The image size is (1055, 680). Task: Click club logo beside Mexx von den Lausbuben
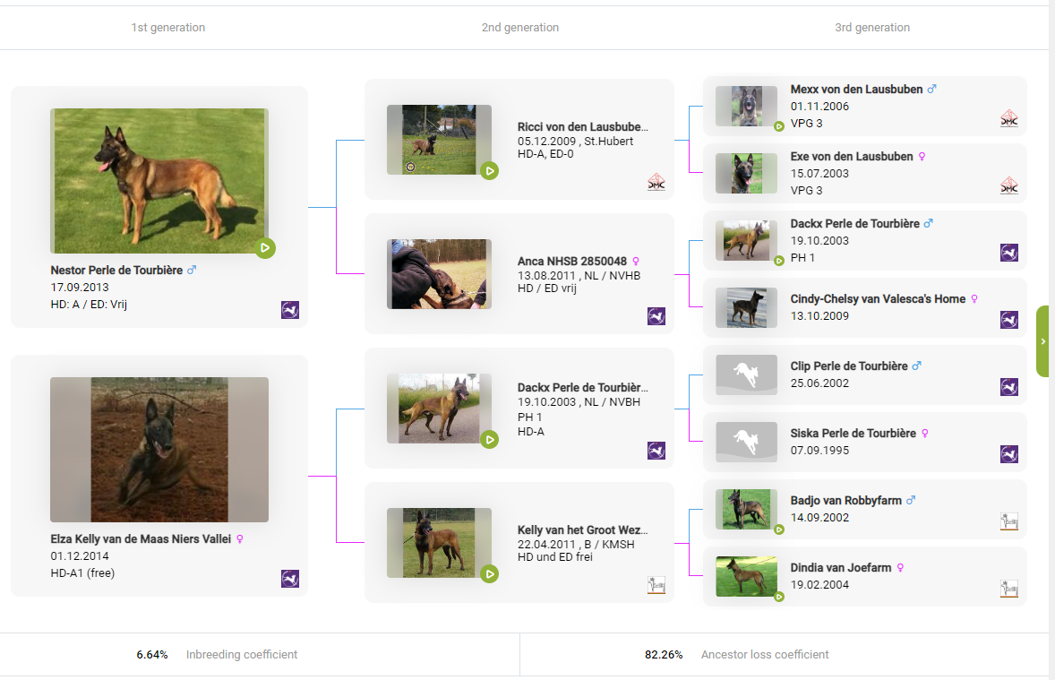click(x=1009, y=118)
